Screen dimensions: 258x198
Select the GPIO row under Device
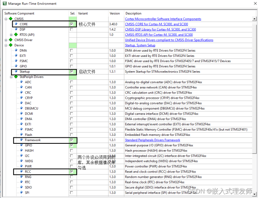pos(23,66)
